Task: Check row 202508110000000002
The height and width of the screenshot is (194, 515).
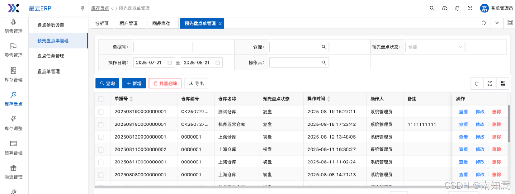Action: 101,149
